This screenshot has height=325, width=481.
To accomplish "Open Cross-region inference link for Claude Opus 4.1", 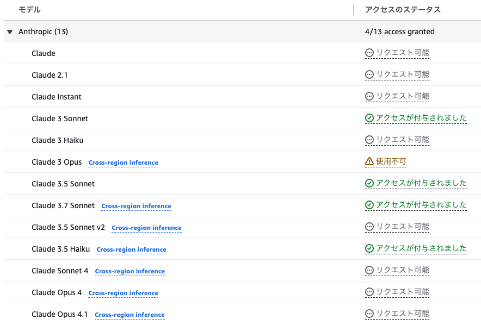I will pos(129,315).
